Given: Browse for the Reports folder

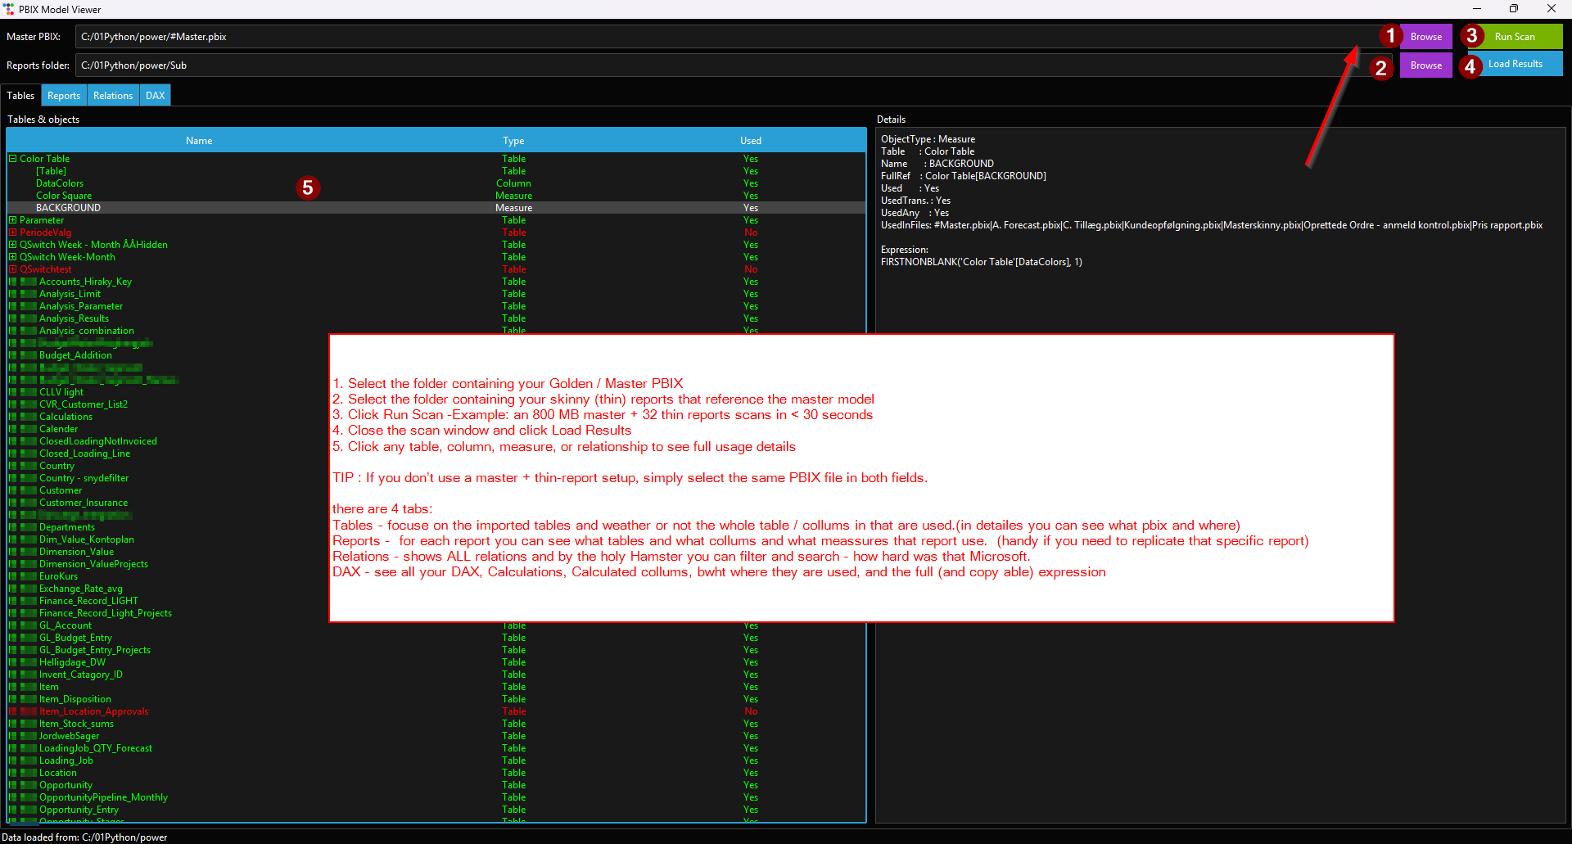Looking at the screenshot, I should [1425, 65].
